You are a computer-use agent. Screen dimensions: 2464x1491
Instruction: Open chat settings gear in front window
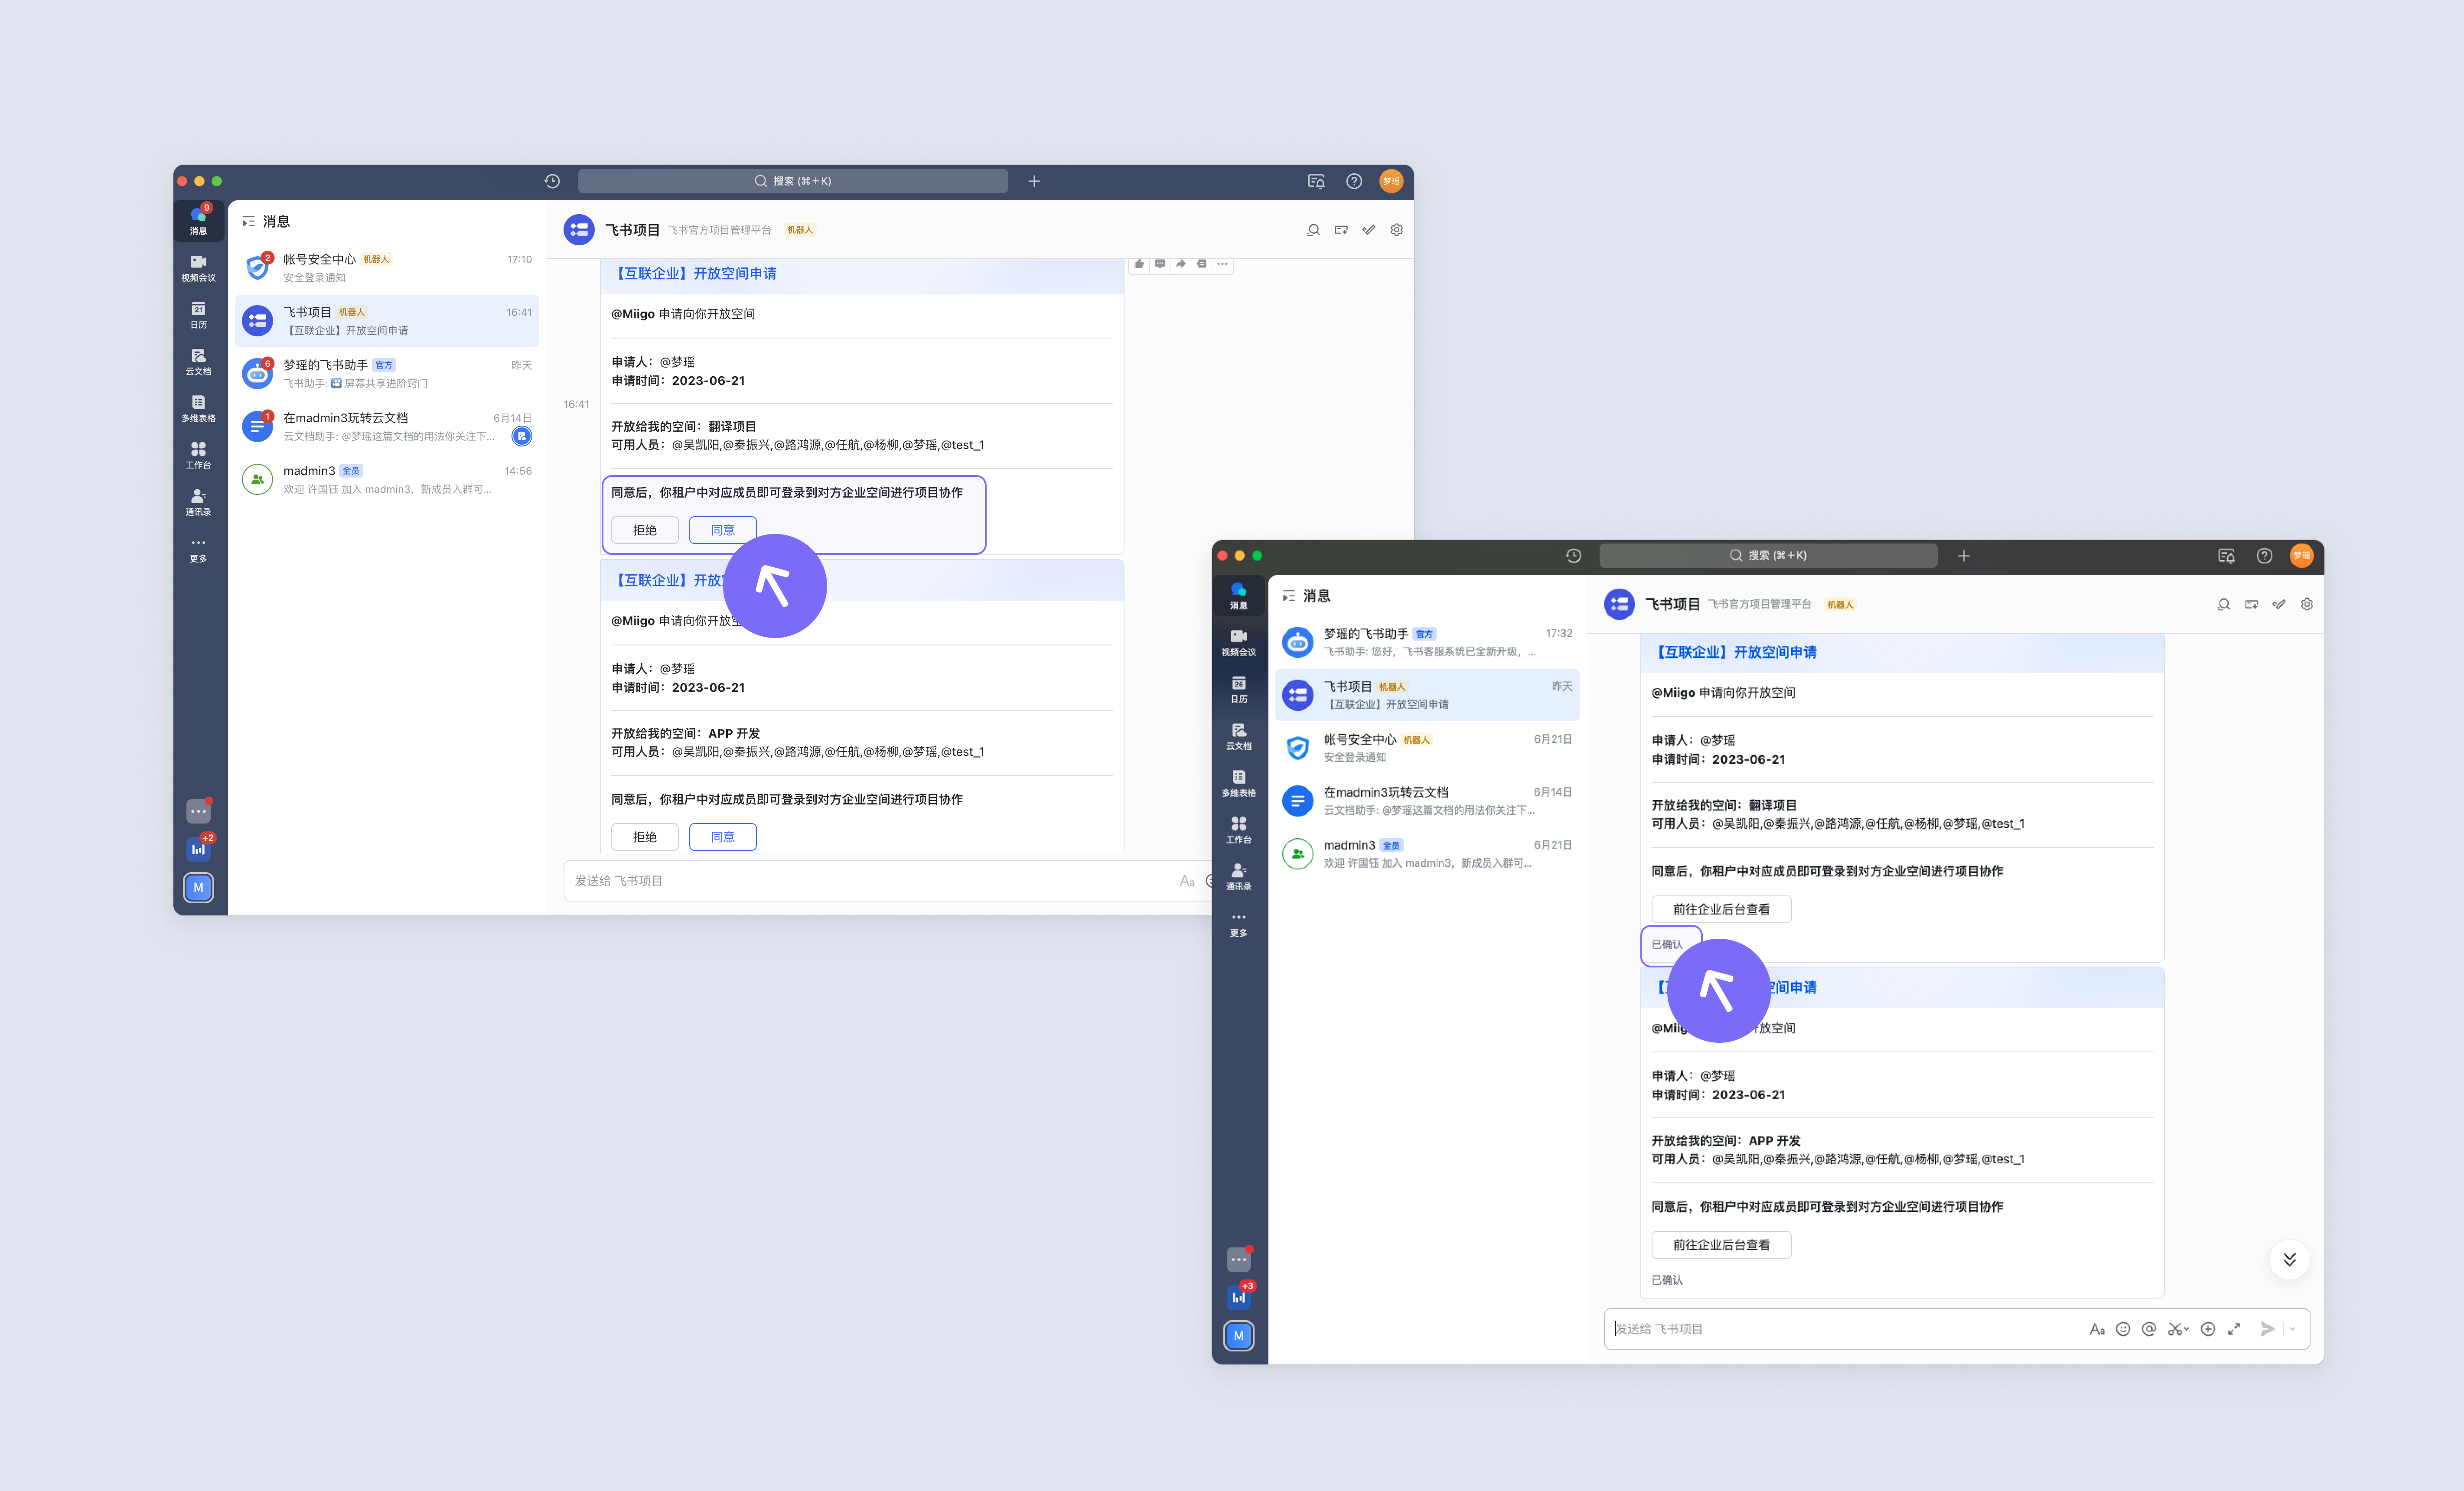(2307, 604)
